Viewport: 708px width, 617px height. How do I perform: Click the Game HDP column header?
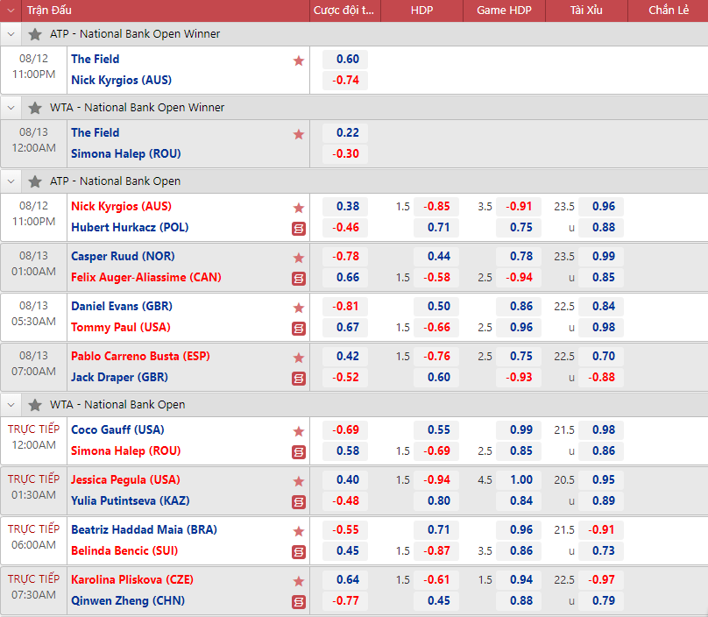[x=504, y=11]
